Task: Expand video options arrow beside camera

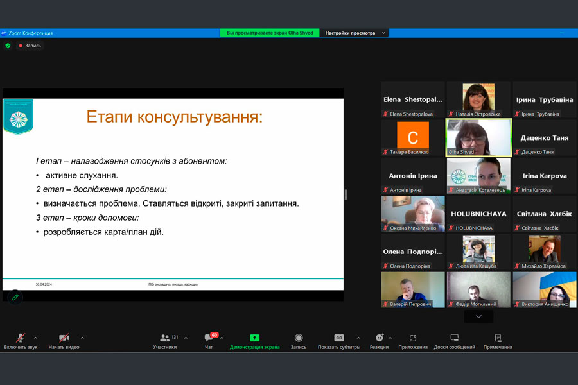Action: pos(82,338)
